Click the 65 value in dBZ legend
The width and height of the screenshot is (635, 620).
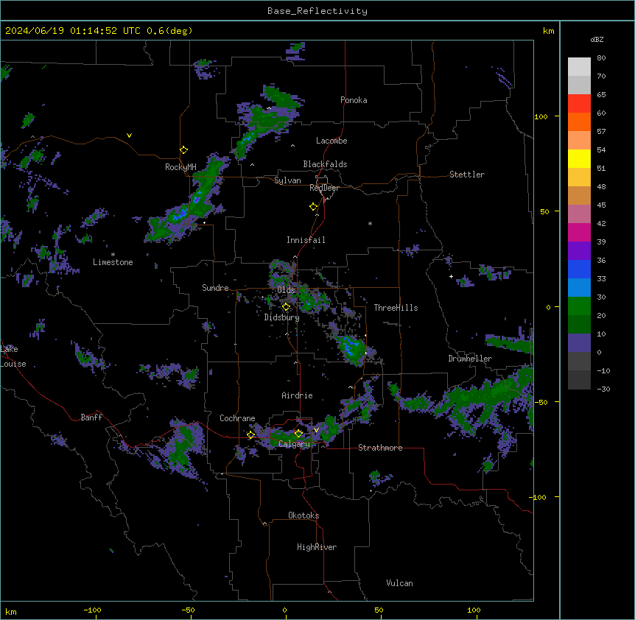[x=601, y=95]
